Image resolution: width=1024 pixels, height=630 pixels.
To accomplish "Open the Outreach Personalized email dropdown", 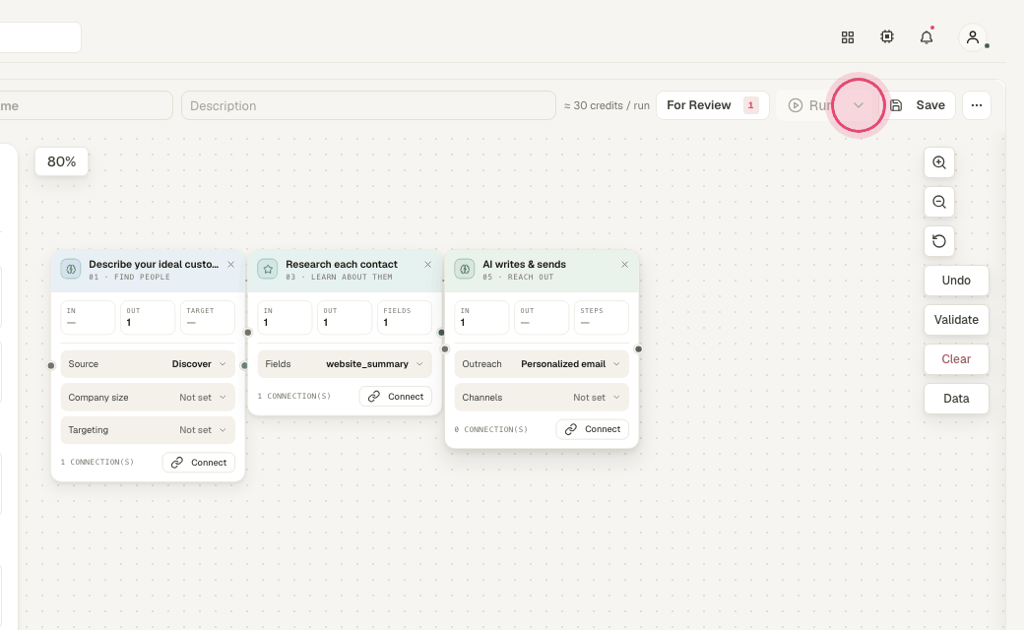I will click(x=542, y=363).
